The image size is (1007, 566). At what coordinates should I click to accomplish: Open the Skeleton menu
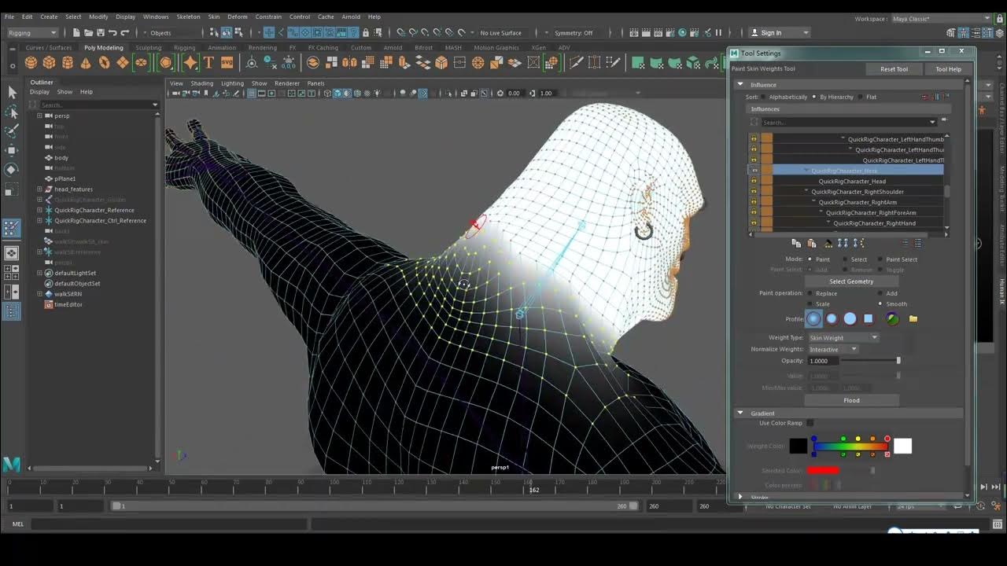[188, 17]
